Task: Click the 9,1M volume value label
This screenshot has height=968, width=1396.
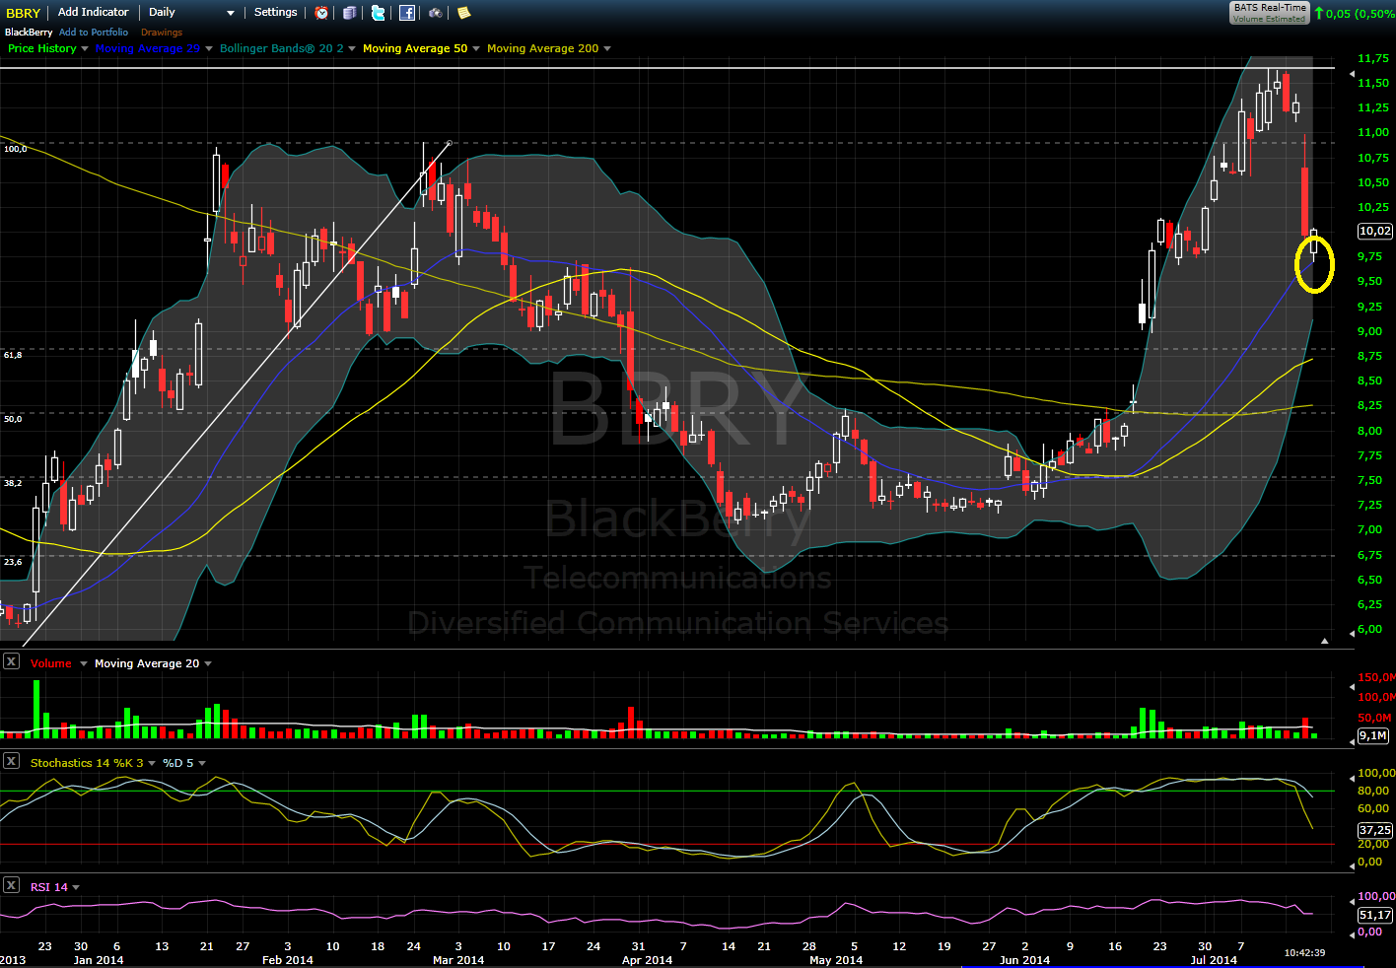Action: click(x=1373, y=735)
